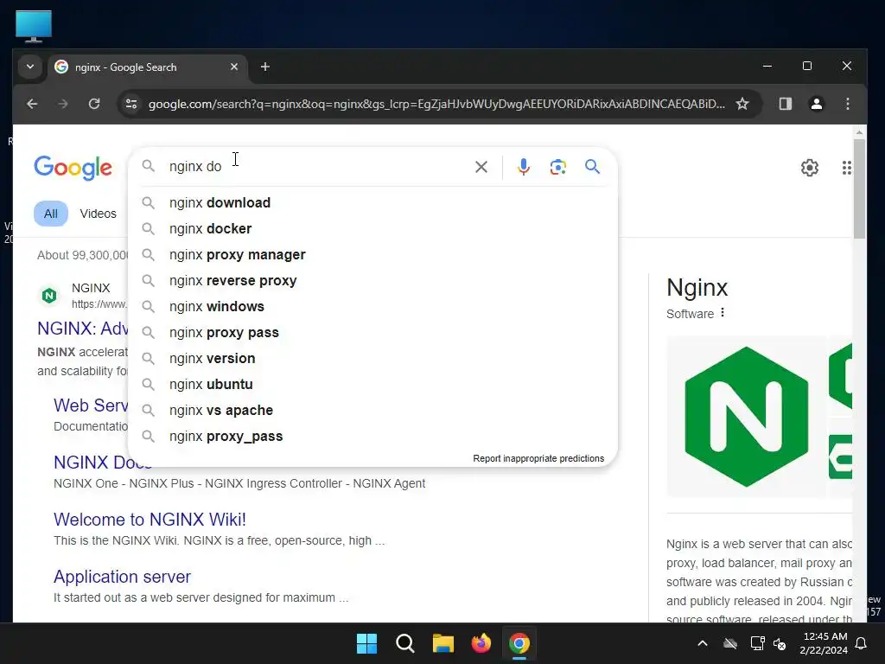Bookmark this page with star icon

coord(742,104)
